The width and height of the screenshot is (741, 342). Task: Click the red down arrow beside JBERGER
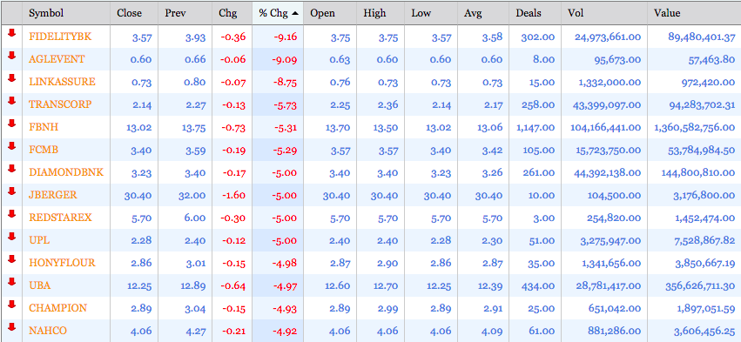point(12,191)
